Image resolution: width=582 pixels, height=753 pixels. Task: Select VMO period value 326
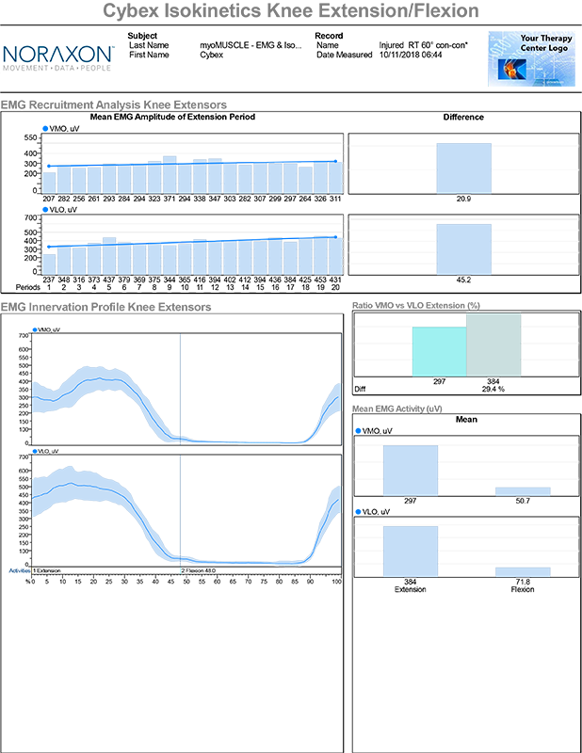pos(320,199)
